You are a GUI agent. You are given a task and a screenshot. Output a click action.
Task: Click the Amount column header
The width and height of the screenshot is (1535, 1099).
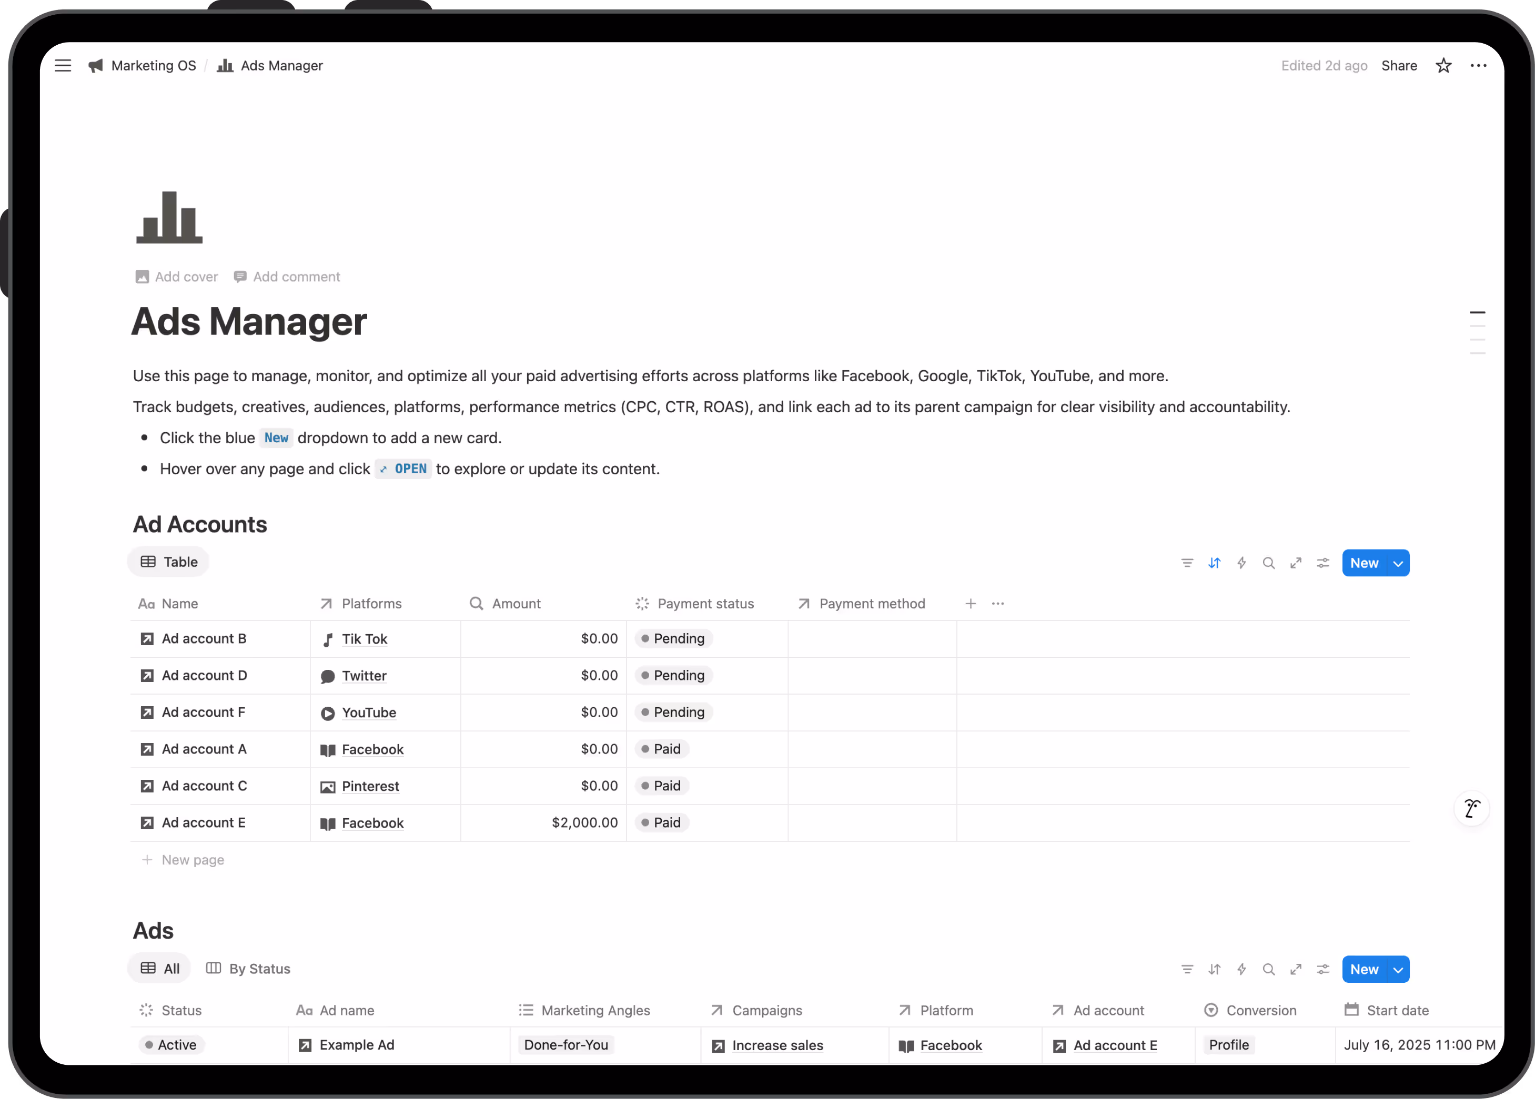coord(506,604)
